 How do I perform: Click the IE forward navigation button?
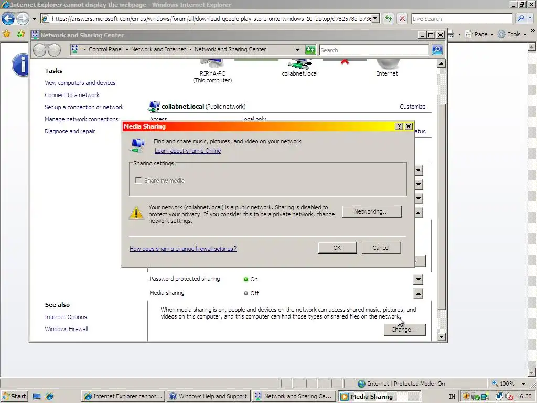pos(23,18)
